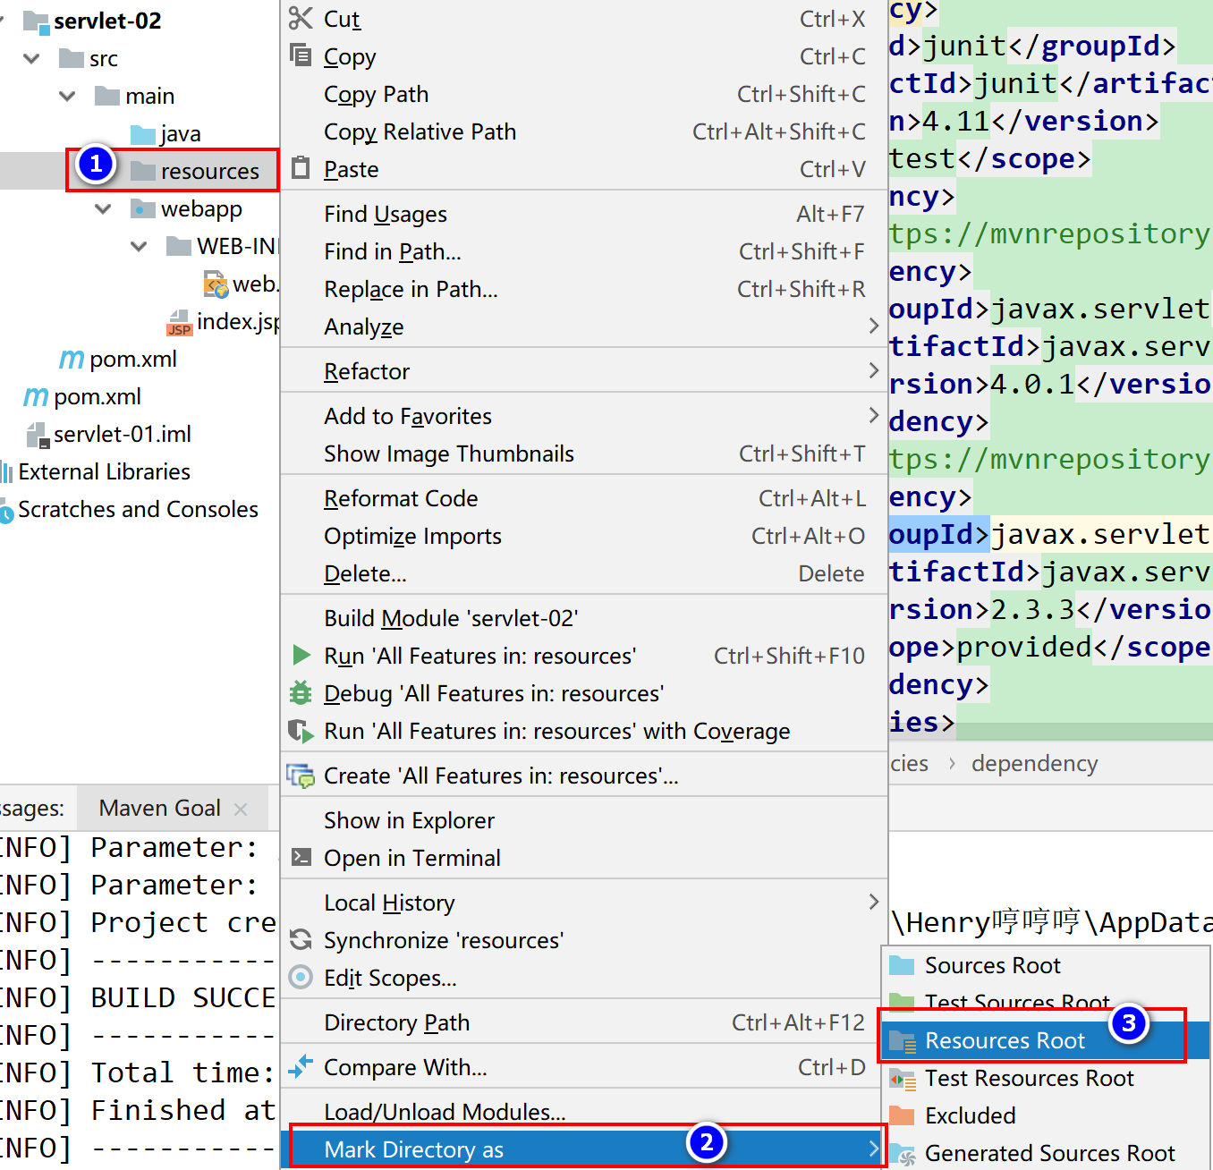Click the Sources Root blue folder icon

pos(903,965)
